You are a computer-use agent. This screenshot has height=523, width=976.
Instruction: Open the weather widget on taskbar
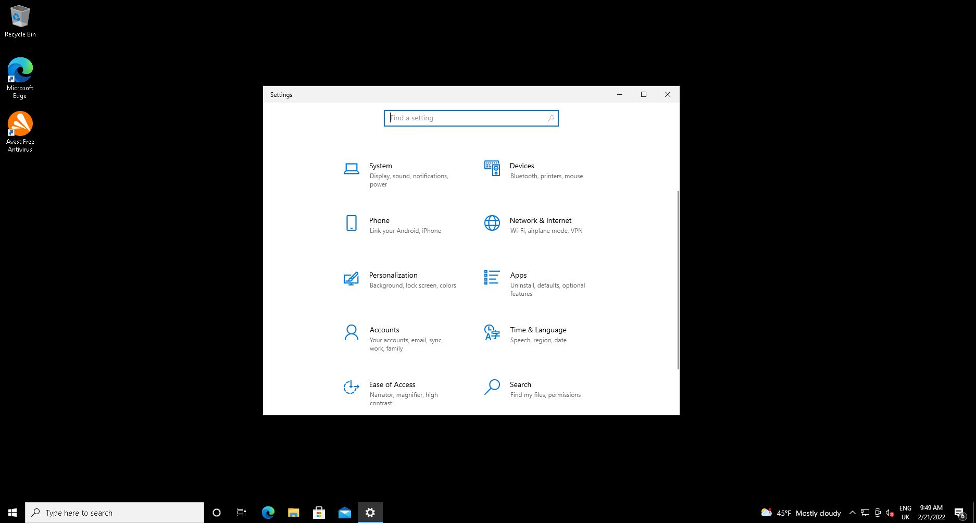[800, 513]
